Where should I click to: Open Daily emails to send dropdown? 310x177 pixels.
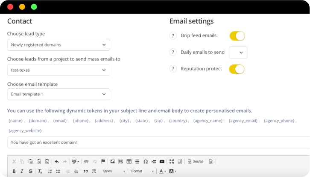click(x=238, y=52)
